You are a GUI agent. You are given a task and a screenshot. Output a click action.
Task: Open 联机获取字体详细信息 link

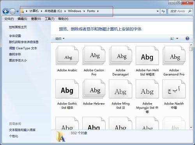click(24, 42)
